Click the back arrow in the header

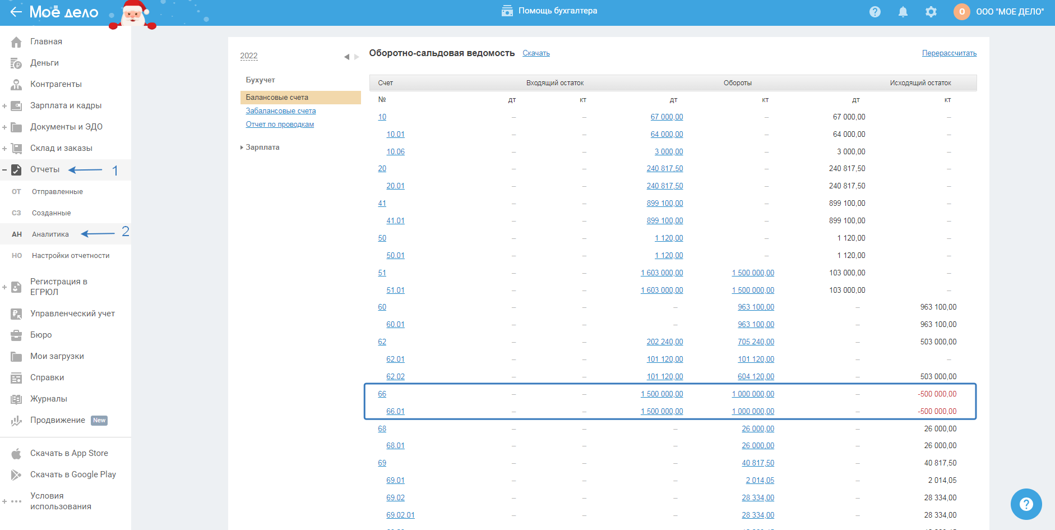[16, 12]
